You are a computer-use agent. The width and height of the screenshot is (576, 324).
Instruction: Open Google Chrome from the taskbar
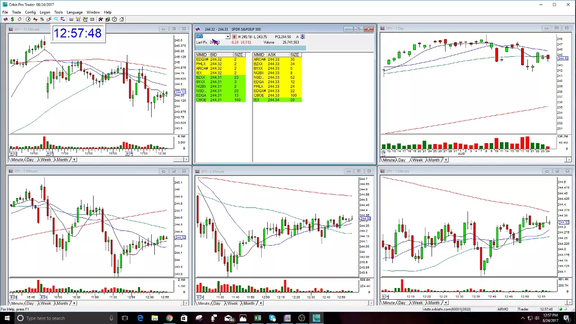169,318
